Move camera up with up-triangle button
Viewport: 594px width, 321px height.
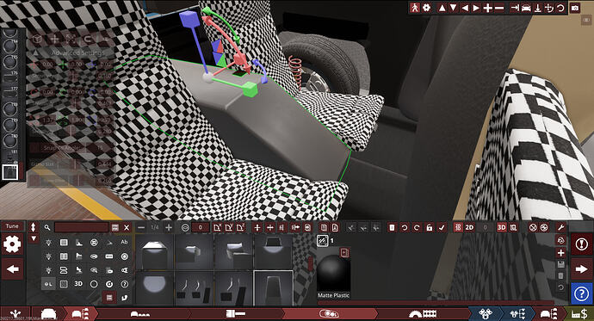click(x=442, y=8)
